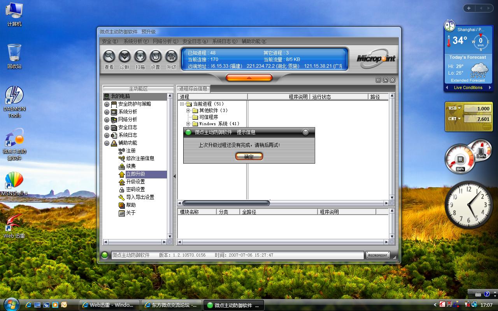Image resolution: width=498 pixels, height=311 pixels.
Task: Click Live Conditions in weather gadget
Action: pos(468,87)
